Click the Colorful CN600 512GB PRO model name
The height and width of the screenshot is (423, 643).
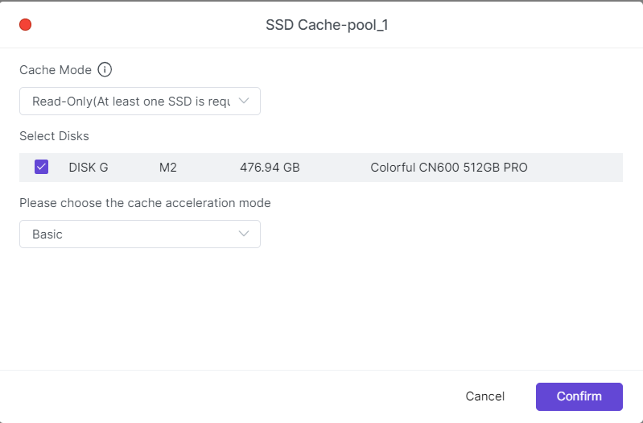pyautogui.click(x=449, y=168)
